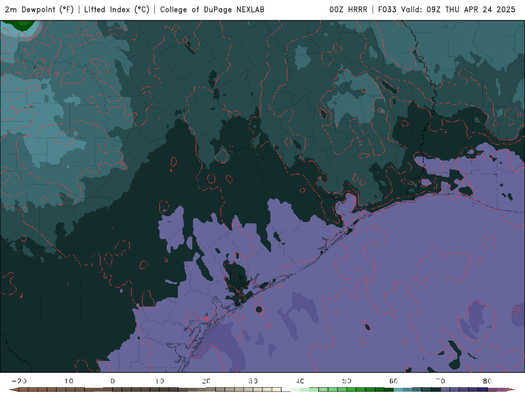Click the 20 label on the colorbar
The image size is (525, 393).
tap(206, 381)
